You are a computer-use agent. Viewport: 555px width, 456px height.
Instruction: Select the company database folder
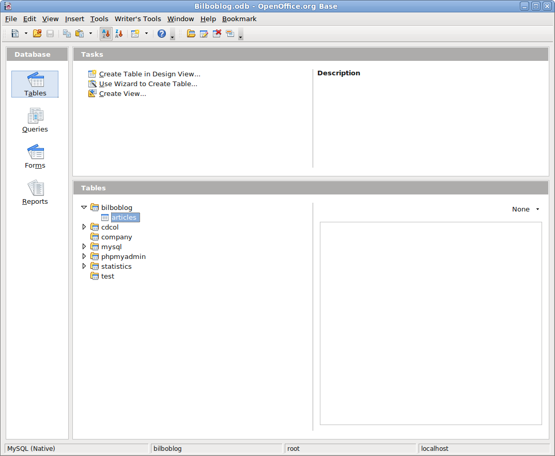116,237
